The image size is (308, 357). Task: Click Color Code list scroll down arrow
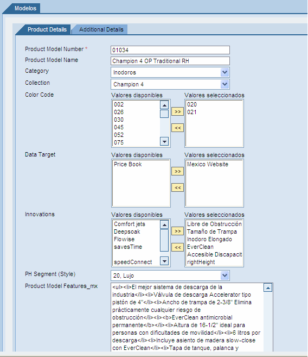164,141
